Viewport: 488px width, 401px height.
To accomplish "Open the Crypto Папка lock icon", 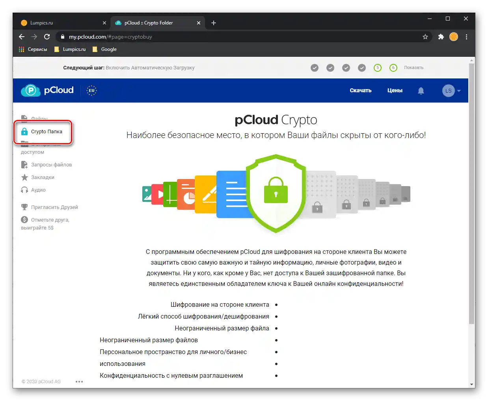I will point(24,132).
